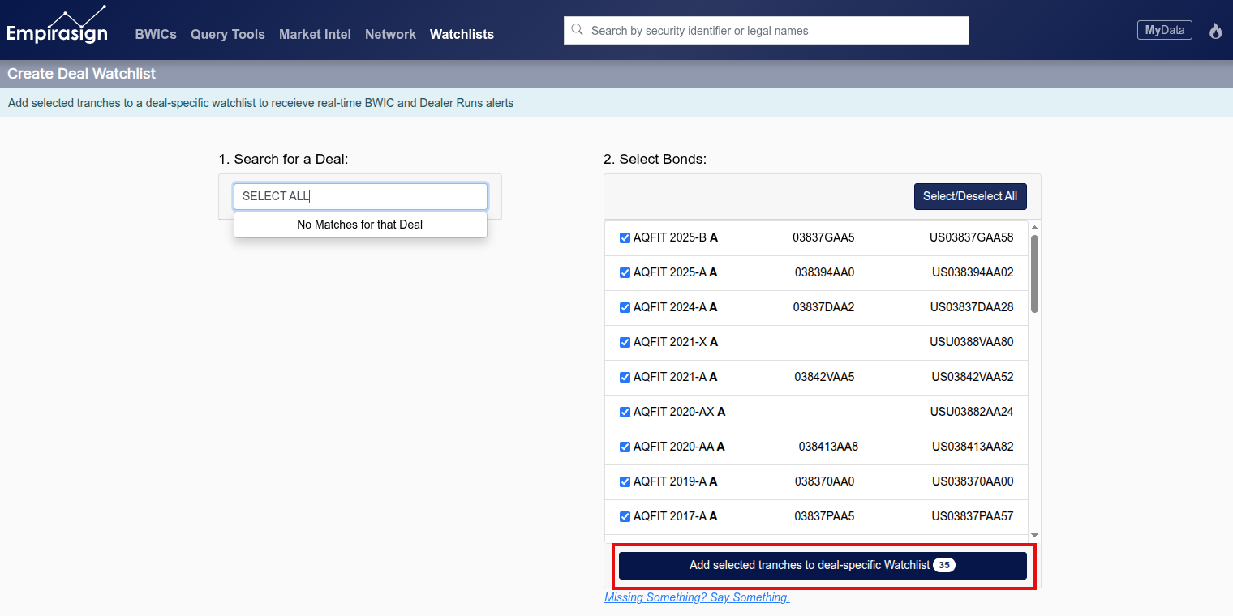
Task: Click ISIN USU0388VAA80
Action: coord(972,342)
